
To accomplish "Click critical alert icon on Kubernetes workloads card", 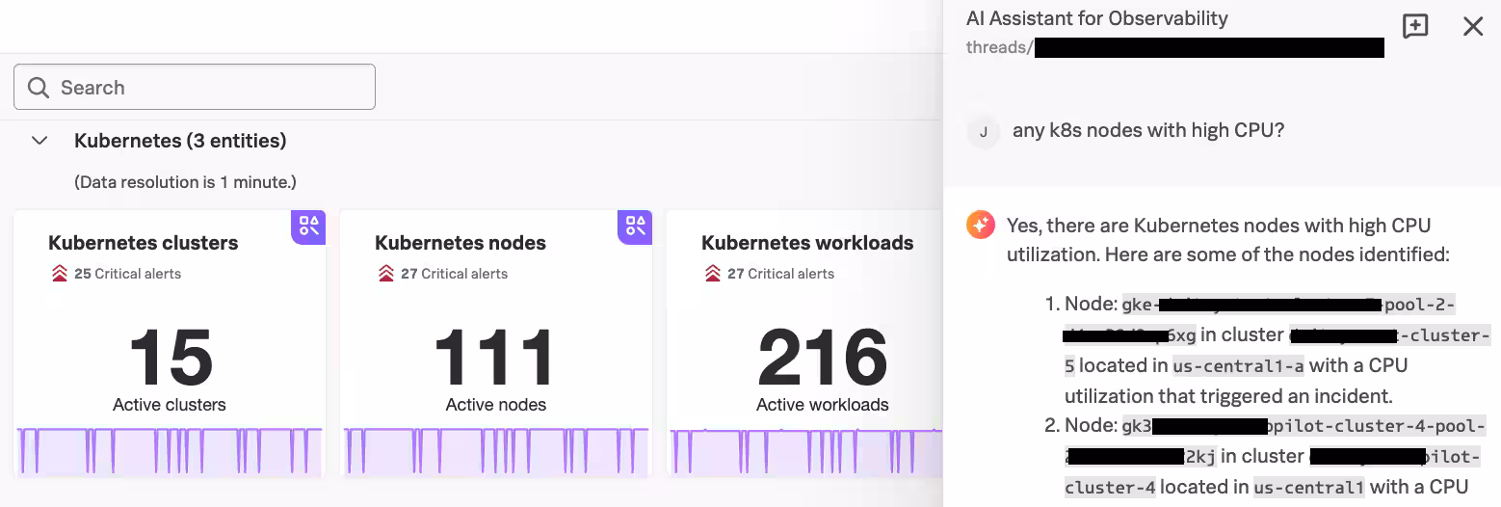I will [x=713, y=274].
